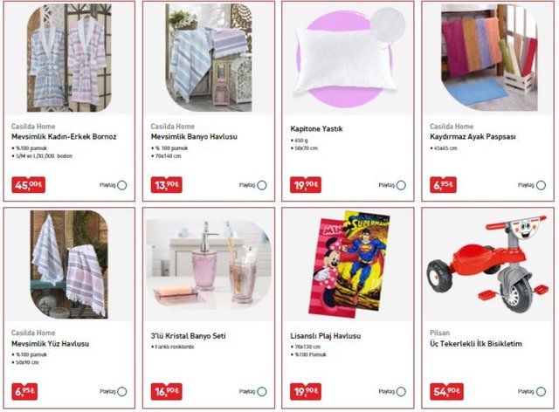This screenshot has height=412, width=559.
Task: Click the 16,90₺ price tag
Action: (x=167, y=391)
